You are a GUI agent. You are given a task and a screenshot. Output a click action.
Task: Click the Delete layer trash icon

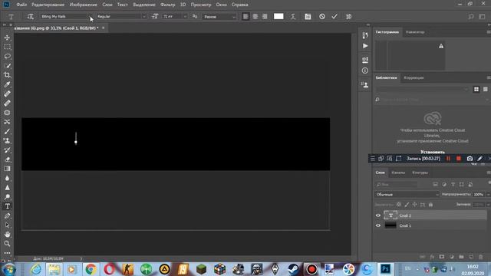481,257
